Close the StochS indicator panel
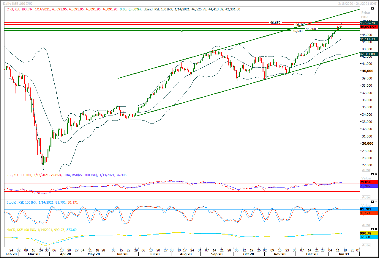379x258 pixels. pyautogui.click(x=376, y=202)
